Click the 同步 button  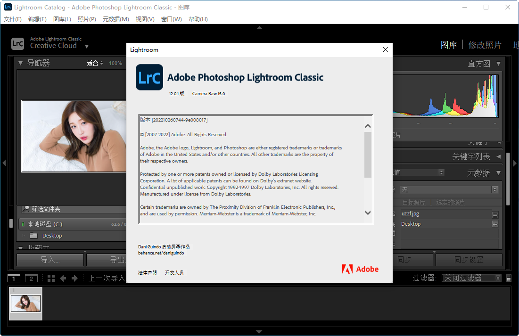(413, 260)
